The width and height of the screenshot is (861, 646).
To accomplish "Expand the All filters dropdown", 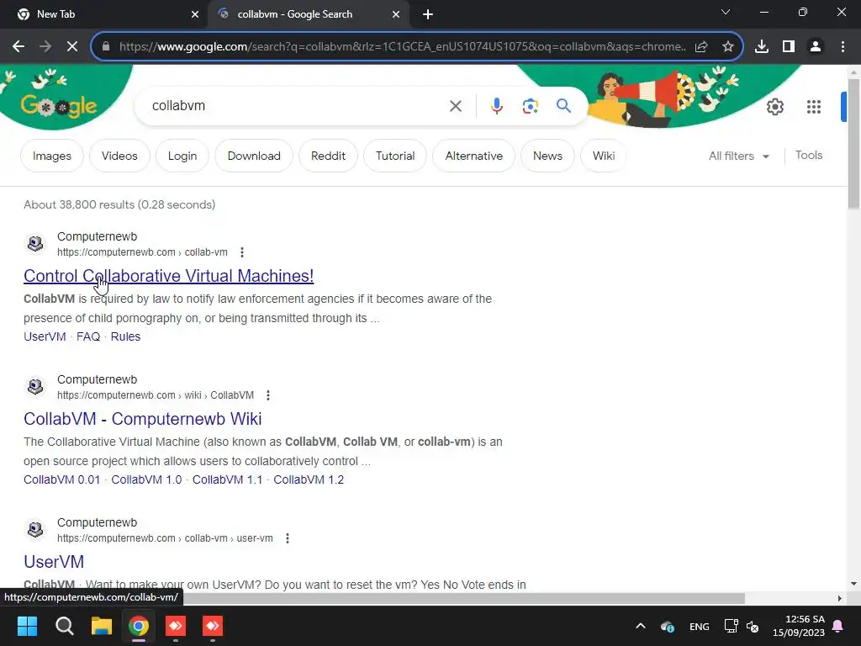I will [x=738, y=156].
